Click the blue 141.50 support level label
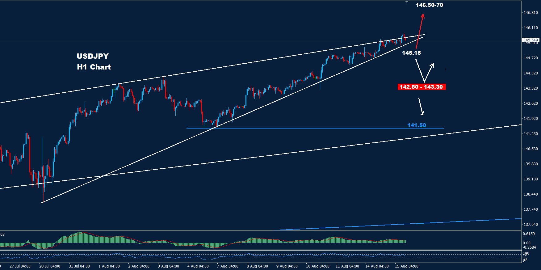541x270 pixels. (x=417, y=125)
